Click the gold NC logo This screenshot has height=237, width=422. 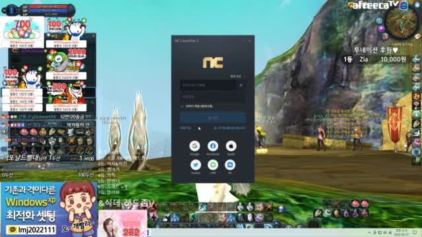213,63
